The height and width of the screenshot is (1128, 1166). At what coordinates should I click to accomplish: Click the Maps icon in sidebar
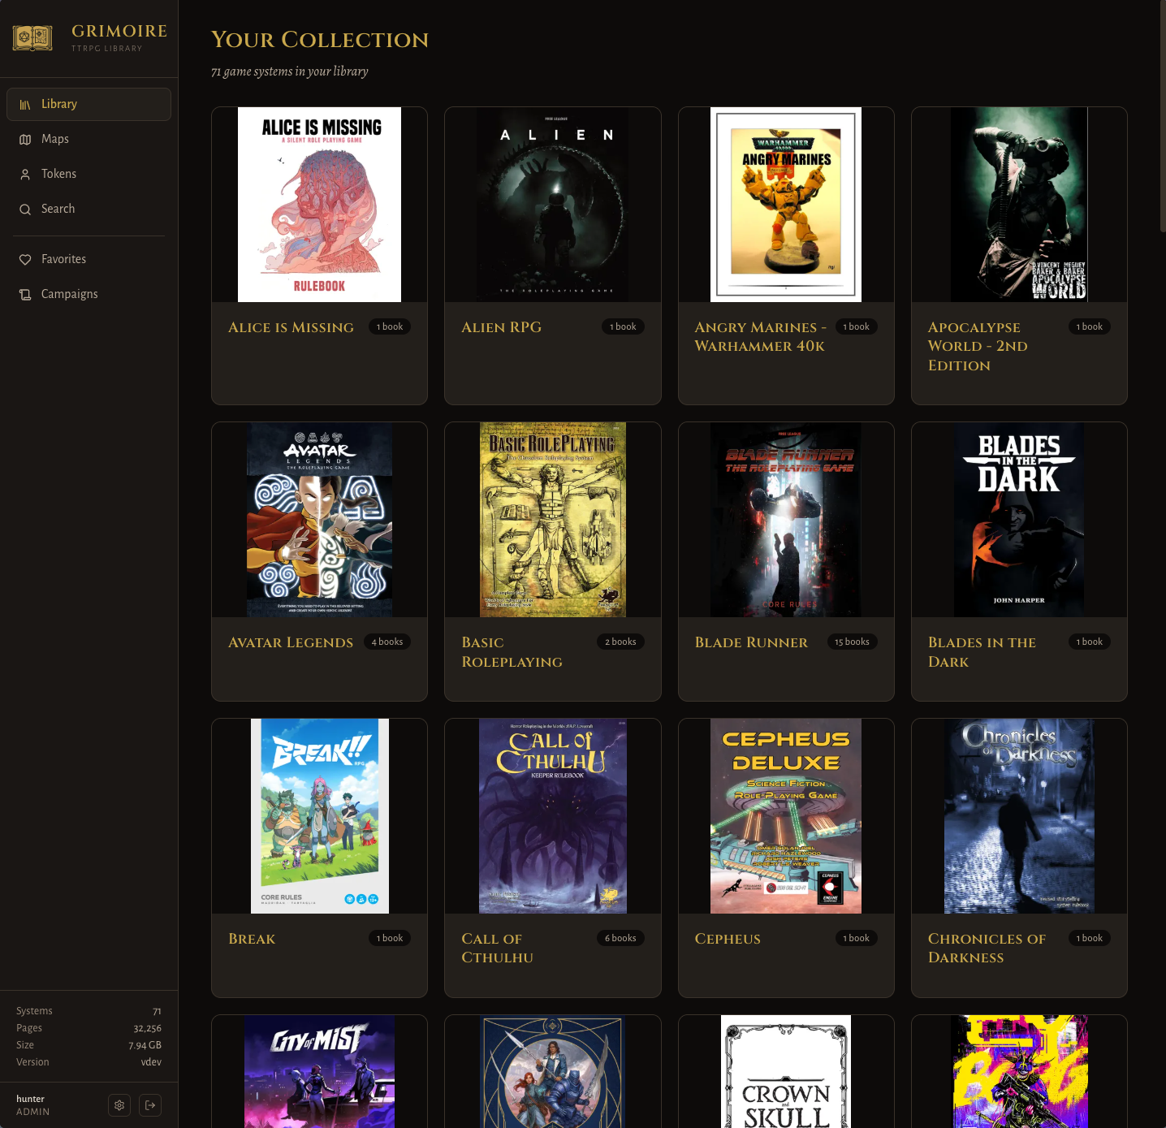pyautogui.click(x=25, y=140)
